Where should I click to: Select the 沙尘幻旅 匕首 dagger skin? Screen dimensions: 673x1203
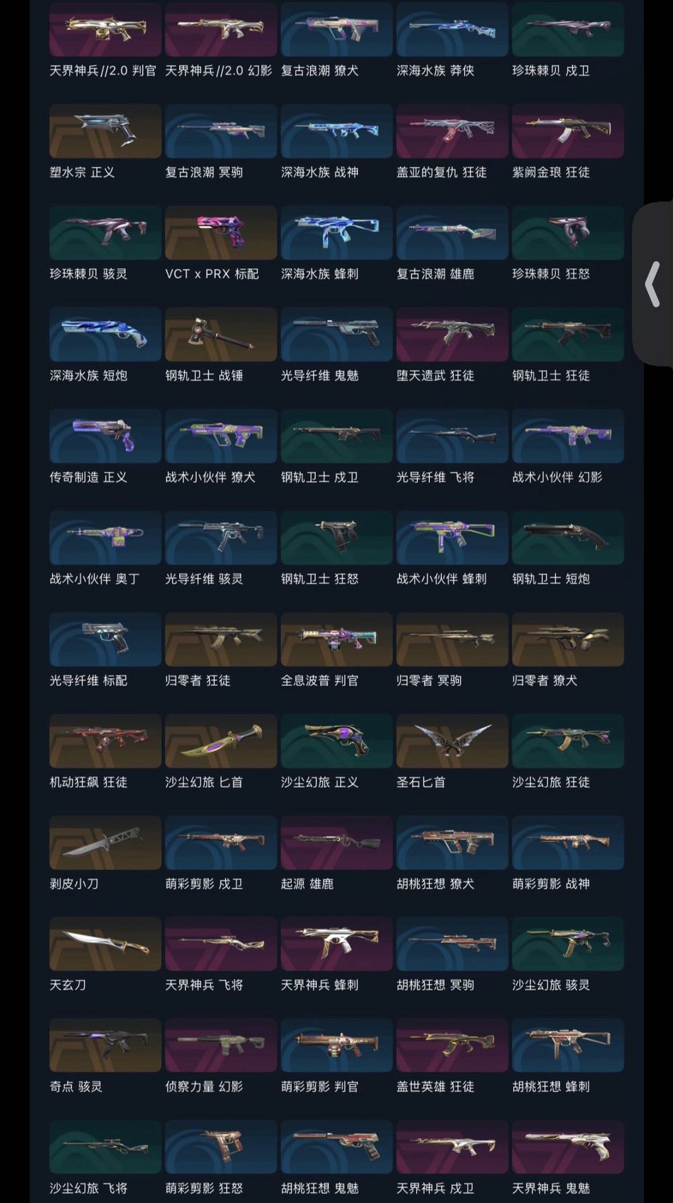pyautogui.click(x=221, y=741)
